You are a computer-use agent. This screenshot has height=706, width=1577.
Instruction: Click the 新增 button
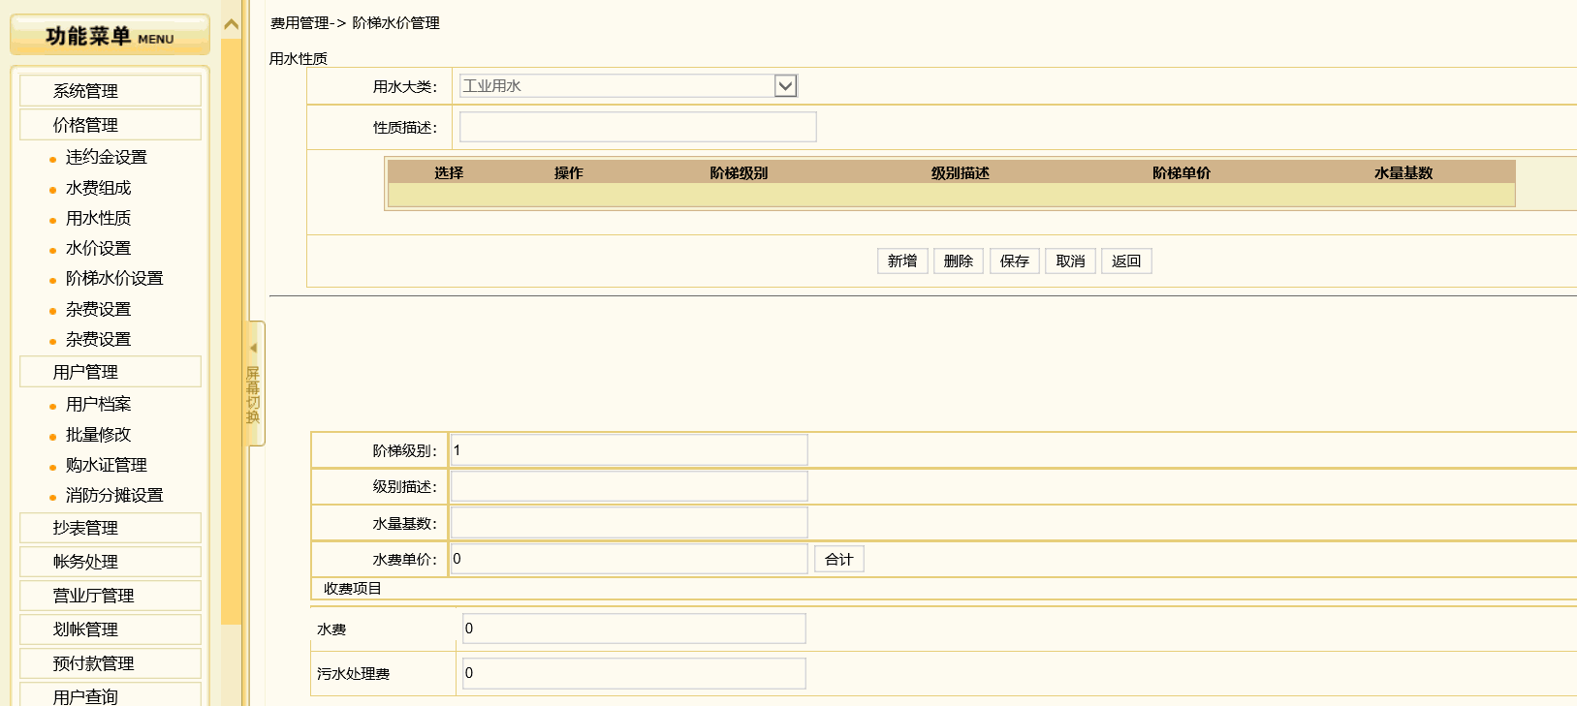point(902,261)
